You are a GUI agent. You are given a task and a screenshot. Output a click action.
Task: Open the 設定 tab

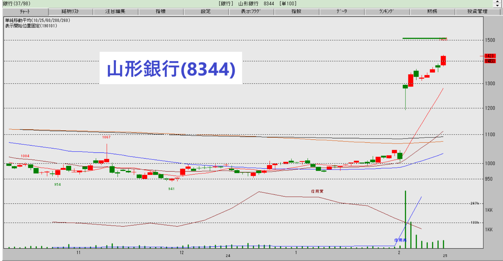206,12
